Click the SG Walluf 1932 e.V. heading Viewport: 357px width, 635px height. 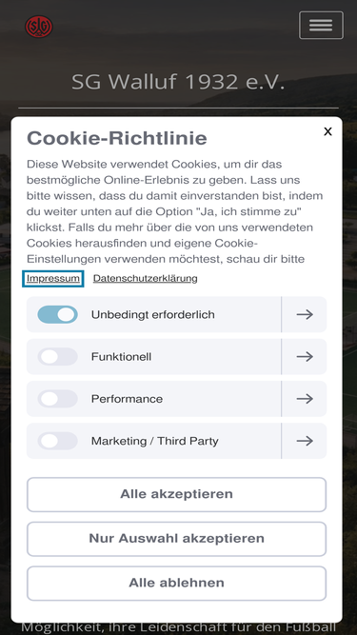coord(179,82)
